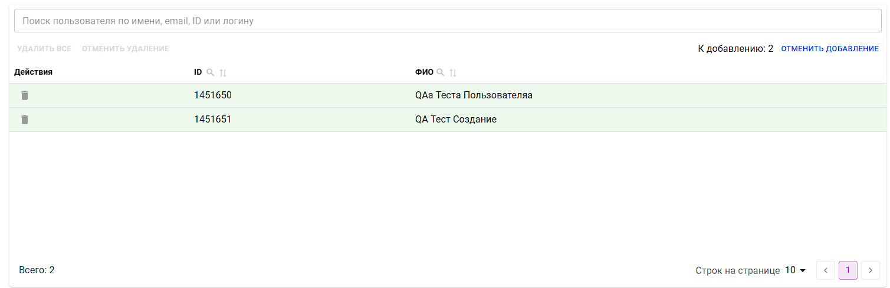890x288 pixels.
Task: Click the name QA Тест Создание
Action: (x=456, y=120)
